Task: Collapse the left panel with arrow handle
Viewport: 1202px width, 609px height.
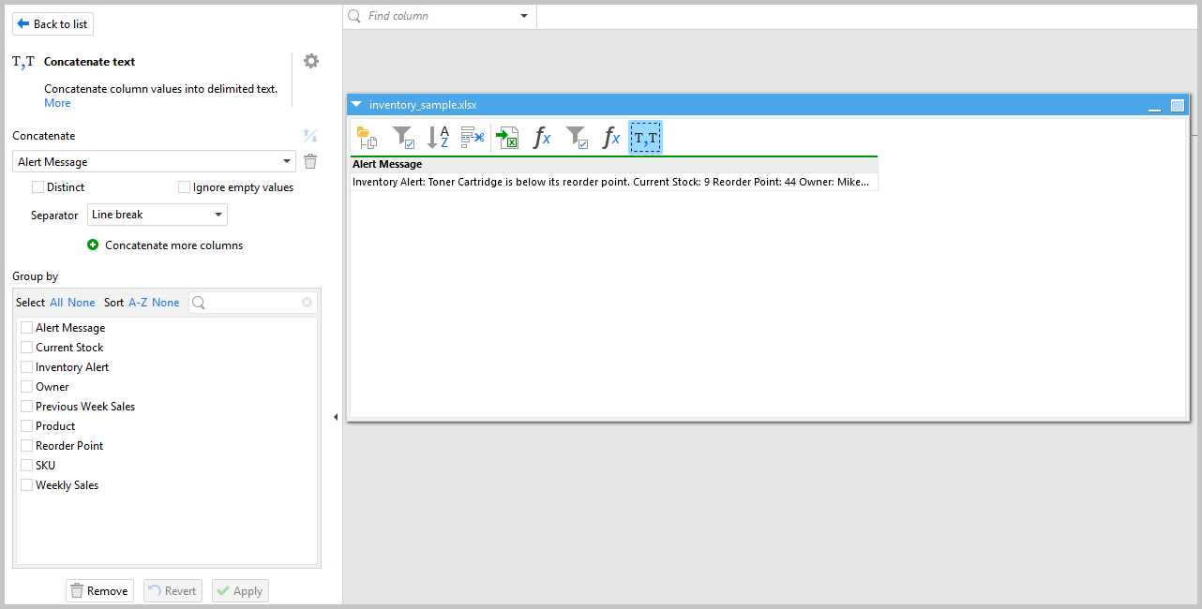Action: (x=336, y=417)
